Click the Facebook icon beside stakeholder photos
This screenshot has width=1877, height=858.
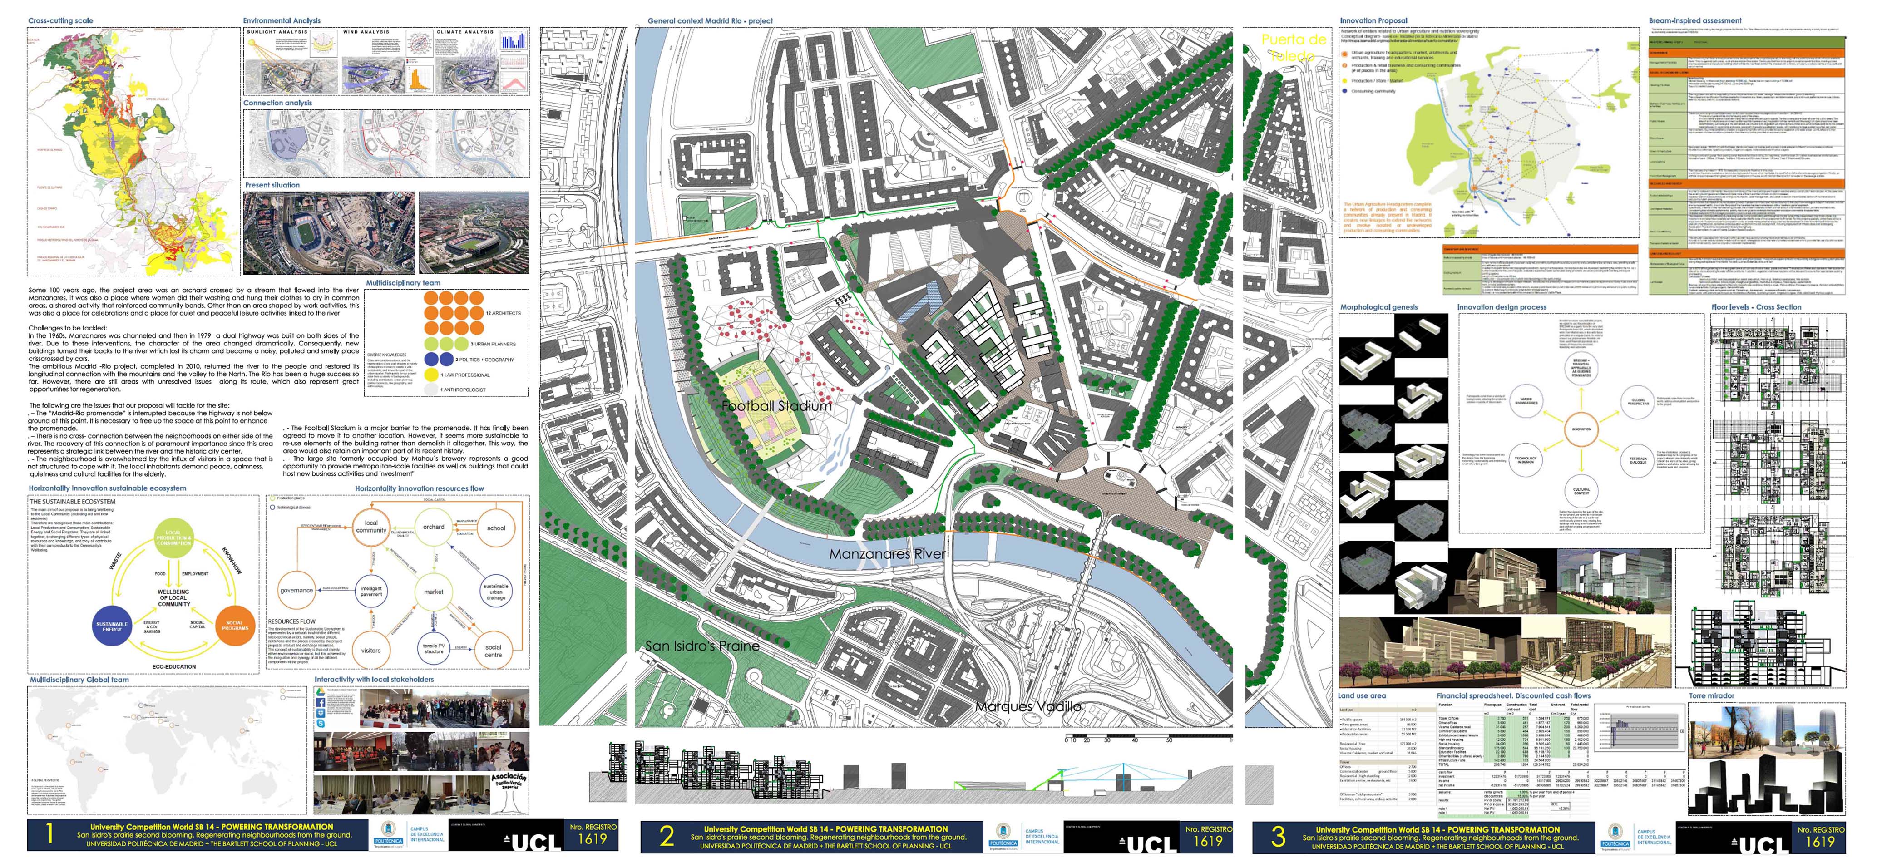(x=321, y=704)
